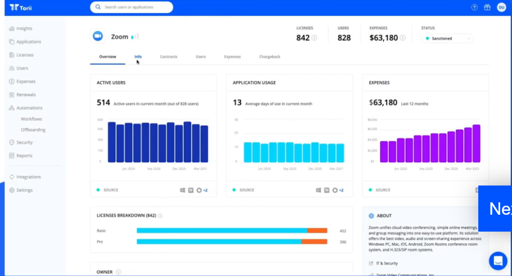
Task: Click the Applications sidebar icon
Action: tap(12, 42)
